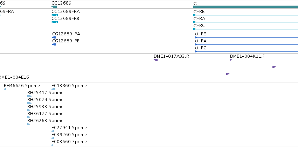
Task: Click the CG12689-RB label text
Action: 65,19
